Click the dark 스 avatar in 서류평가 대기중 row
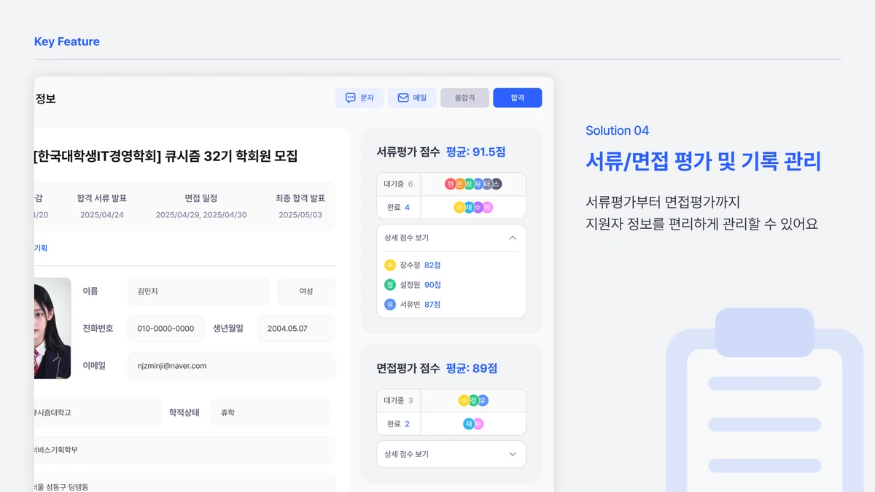Viewport: 875px width, 492px height. [497, 184]
